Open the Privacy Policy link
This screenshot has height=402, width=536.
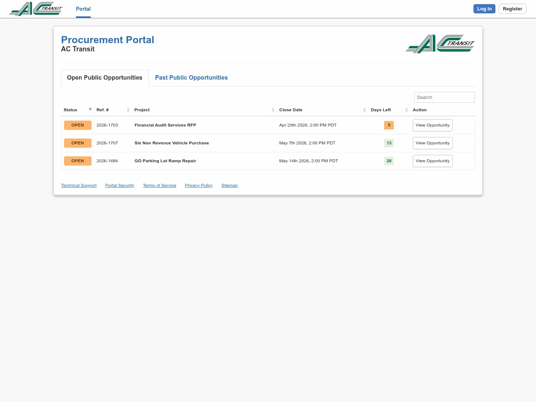tap(199, 185)
